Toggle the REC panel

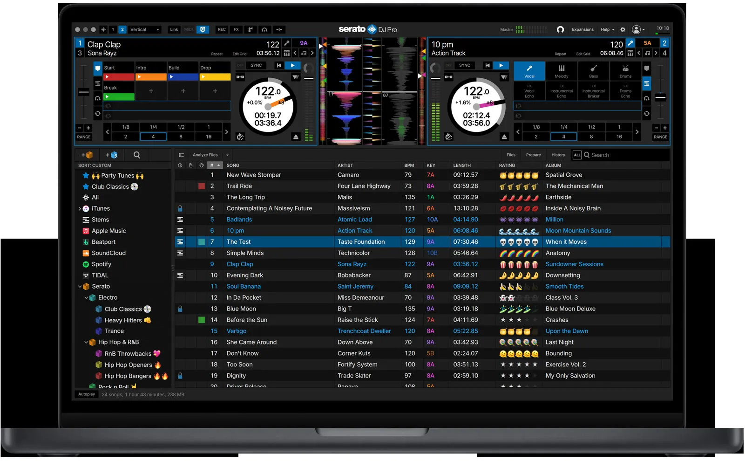pos(222,29)
